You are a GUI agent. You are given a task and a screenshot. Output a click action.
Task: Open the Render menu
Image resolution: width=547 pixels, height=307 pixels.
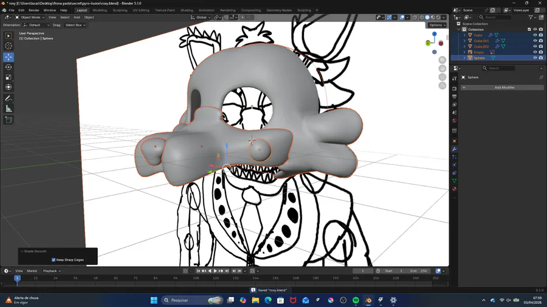[34, 10]
